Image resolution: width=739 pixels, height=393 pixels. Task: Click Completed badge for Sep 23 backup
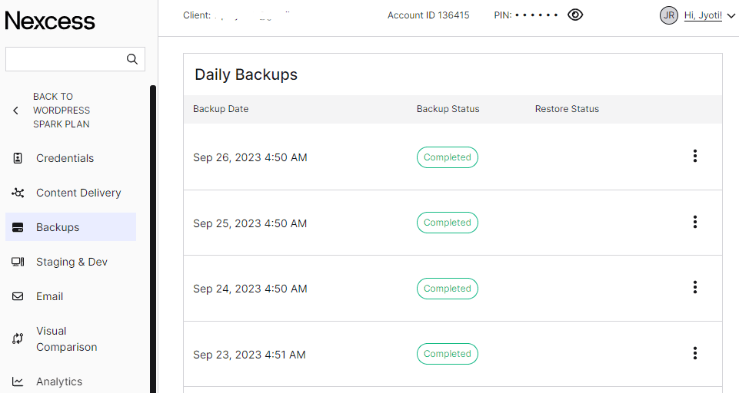pos(448,354)
